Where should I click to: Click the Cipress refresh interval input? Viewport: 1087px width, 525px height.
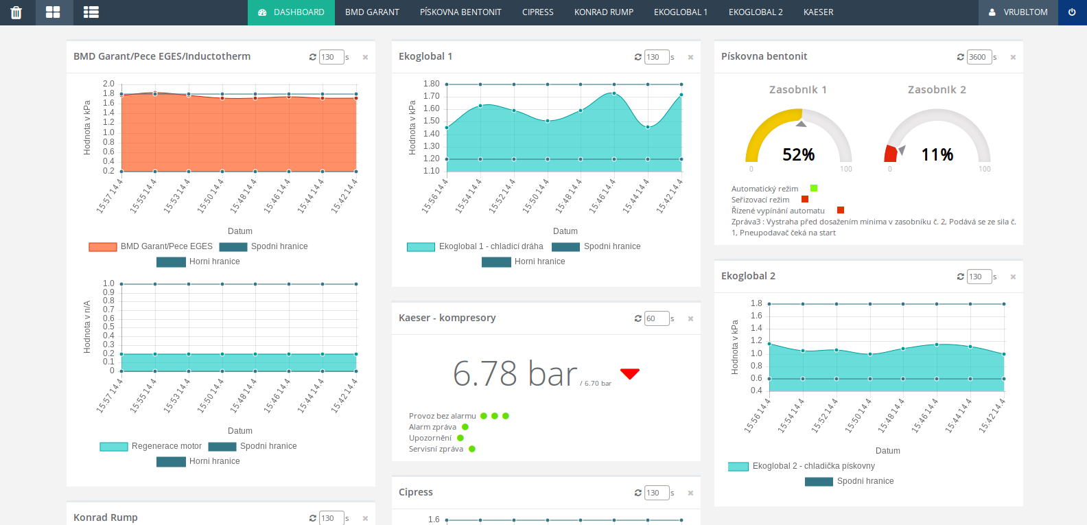pyautogui.click(x=655, y=493)
